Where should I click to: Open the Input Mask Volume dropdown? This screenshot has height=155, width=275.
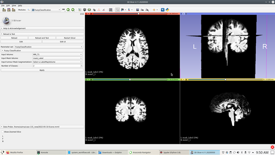tap(57, 58)
